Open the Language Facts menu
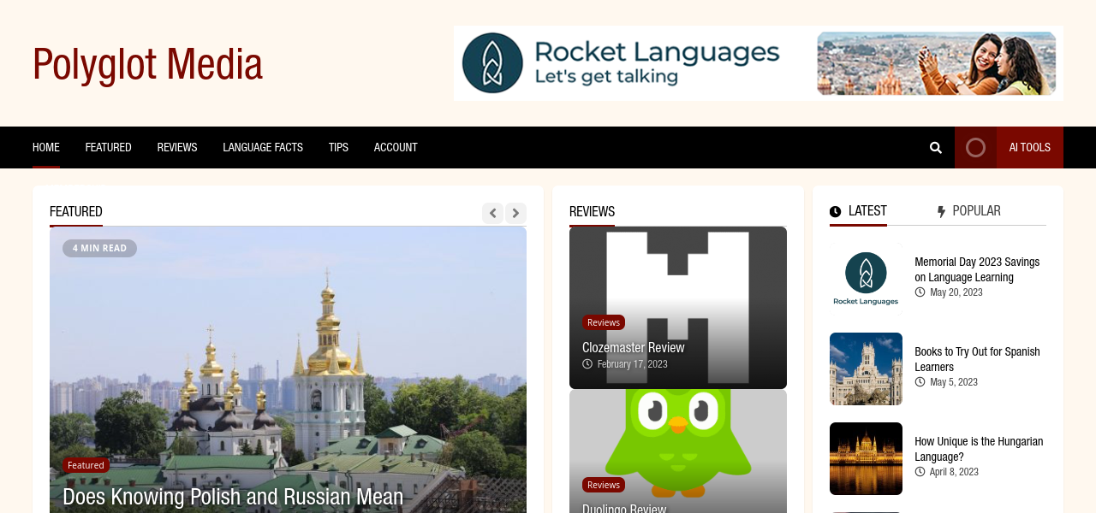Image resolution: width=1096 pixels, height=513 pixels. tap(263, 148)
